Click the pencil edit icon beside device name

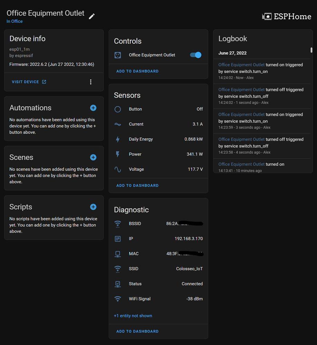pyautogui.click(x=92, y=16)
